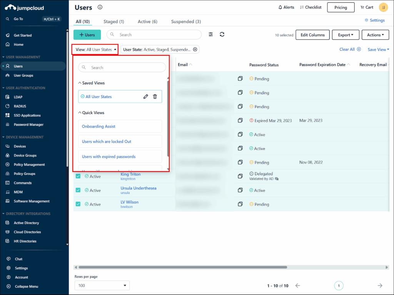Click the Users info icon
The height and width of the screenshot is (295, 394).
pos(100,7)
